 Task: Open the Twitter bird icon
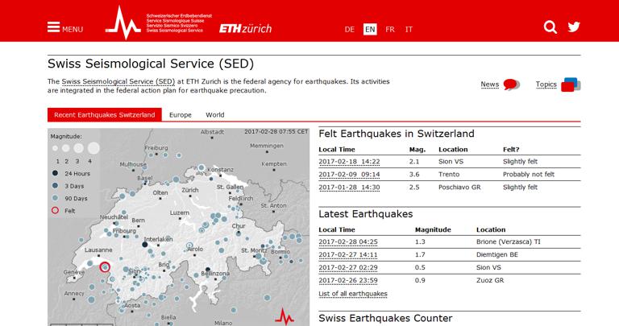574,27
